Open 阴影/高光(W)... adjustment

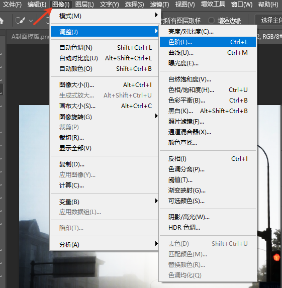tap(208, 217)
